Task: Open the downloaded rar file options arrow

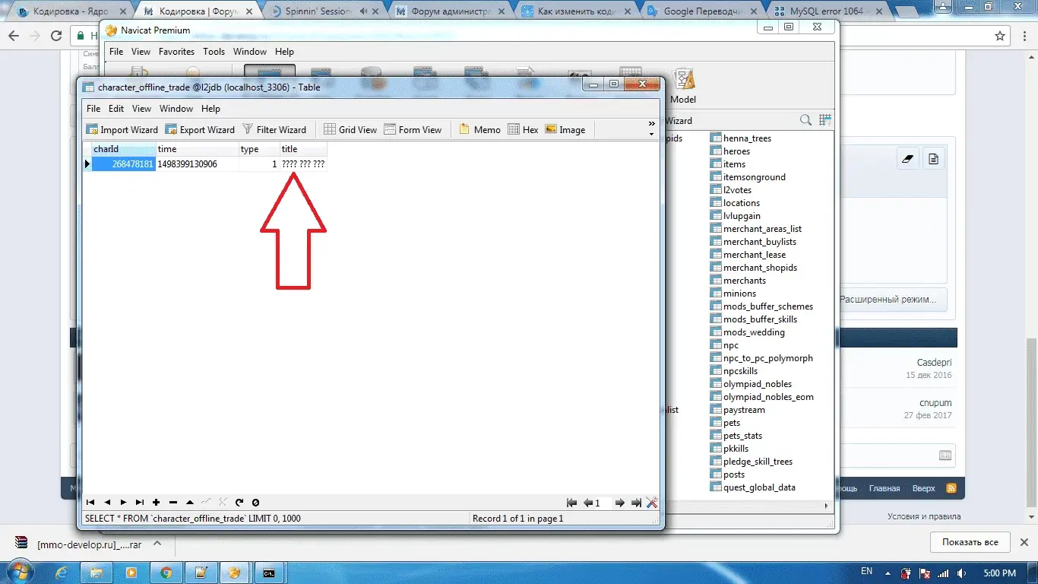Action: point(157,544)
